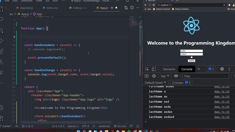This screenshot has height=132, width=235.
Task: Click the Publish changes cloud icon in status bar
Action: click(17, 126)
